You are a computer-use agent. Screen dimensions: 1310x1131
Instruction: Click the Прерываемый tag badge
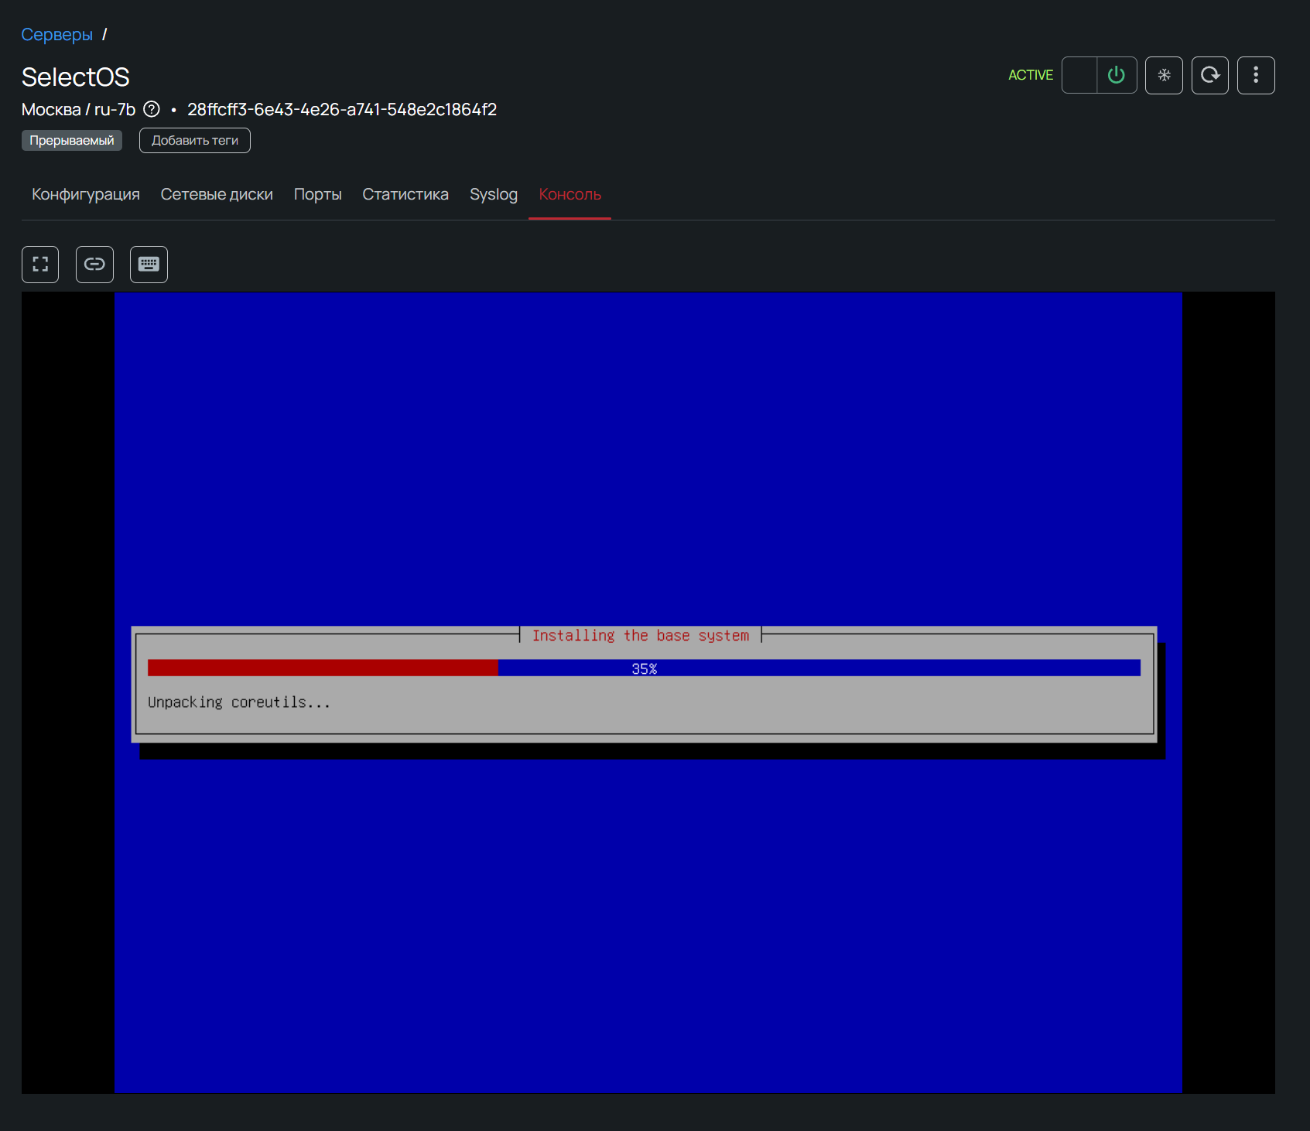[x=72, y=141]
